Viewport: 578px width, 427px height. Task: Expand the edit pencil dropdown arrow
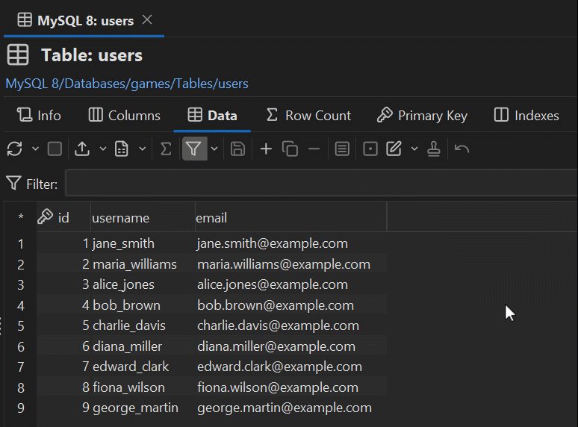[x=414, y=149]
